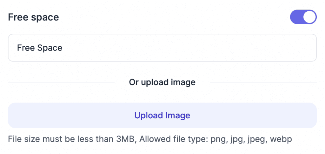Image resolution: width=325 pixels, height=154 pixels.
Task: Disable the purple Free space toggle
Action: [x=303, y=17]
